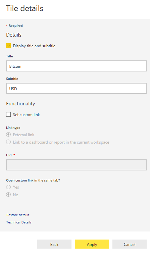Click the Subtitle field label
Viewport: 150px width, 258px height.
12,79
